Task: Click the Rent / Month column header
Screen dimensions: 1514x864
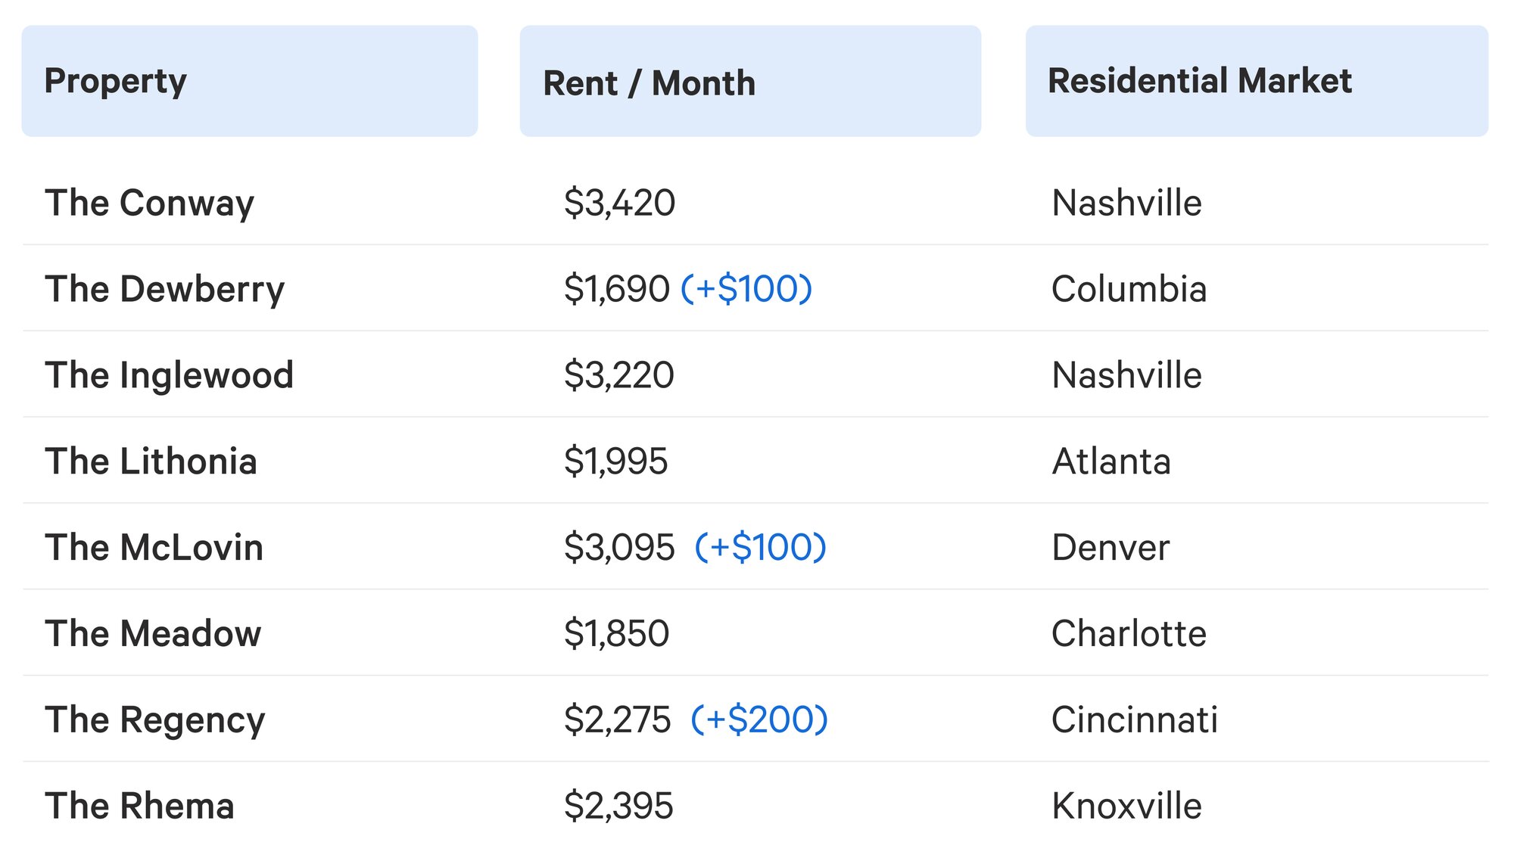Action: point(750,81)
